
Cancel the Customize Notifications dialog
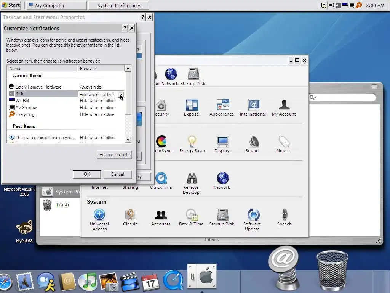point(118,174)
